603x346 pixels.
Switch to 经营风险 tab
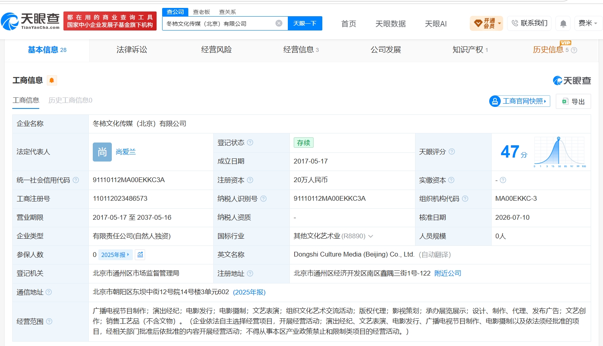pyautogui.click(x=216, y=50)
